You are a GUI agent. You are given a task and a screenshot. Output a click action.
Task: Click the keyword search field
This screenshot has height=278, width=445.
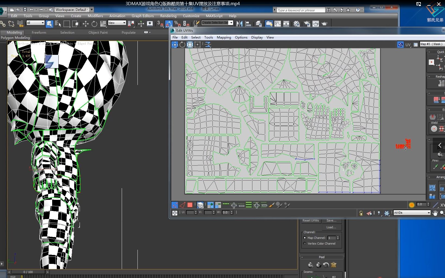pyautogui.click(x=300, y=10)
